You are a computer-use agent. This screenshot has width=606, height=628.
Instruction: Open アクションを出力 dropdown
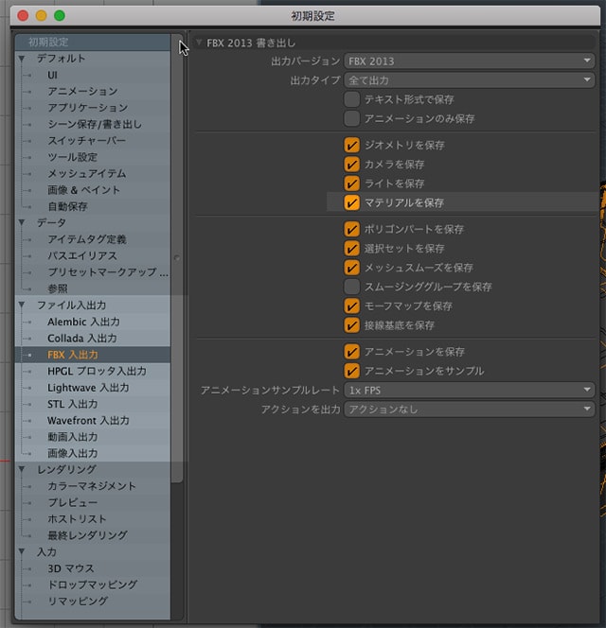coord(469,410)
